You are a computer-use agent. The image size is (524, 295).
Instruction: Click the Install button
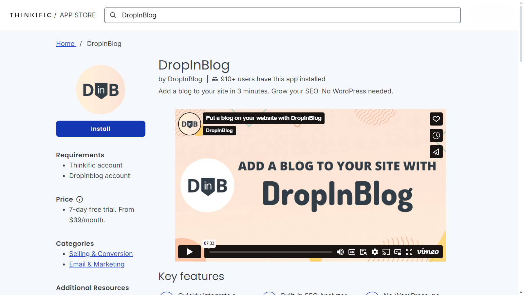click(x=101, y=129)
